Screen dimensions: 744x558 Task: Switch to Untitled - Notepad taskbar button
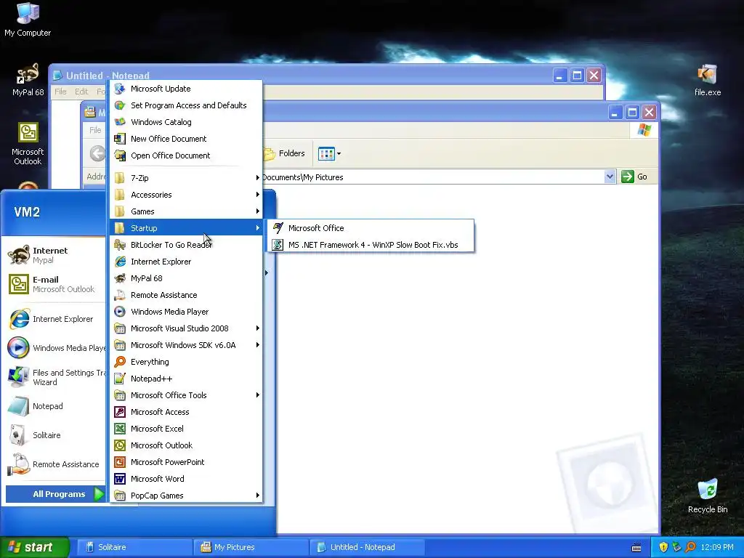tap(367, 547)
